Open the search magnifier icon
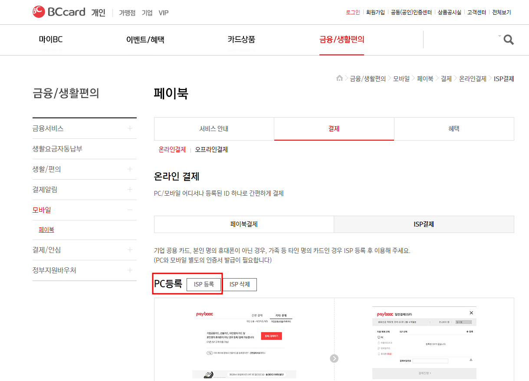 point(509,40)
